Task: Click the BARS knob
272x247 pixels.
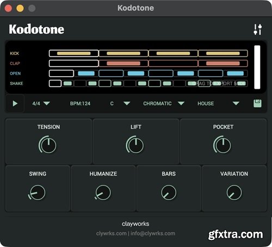Action: [x=169, y=193]
